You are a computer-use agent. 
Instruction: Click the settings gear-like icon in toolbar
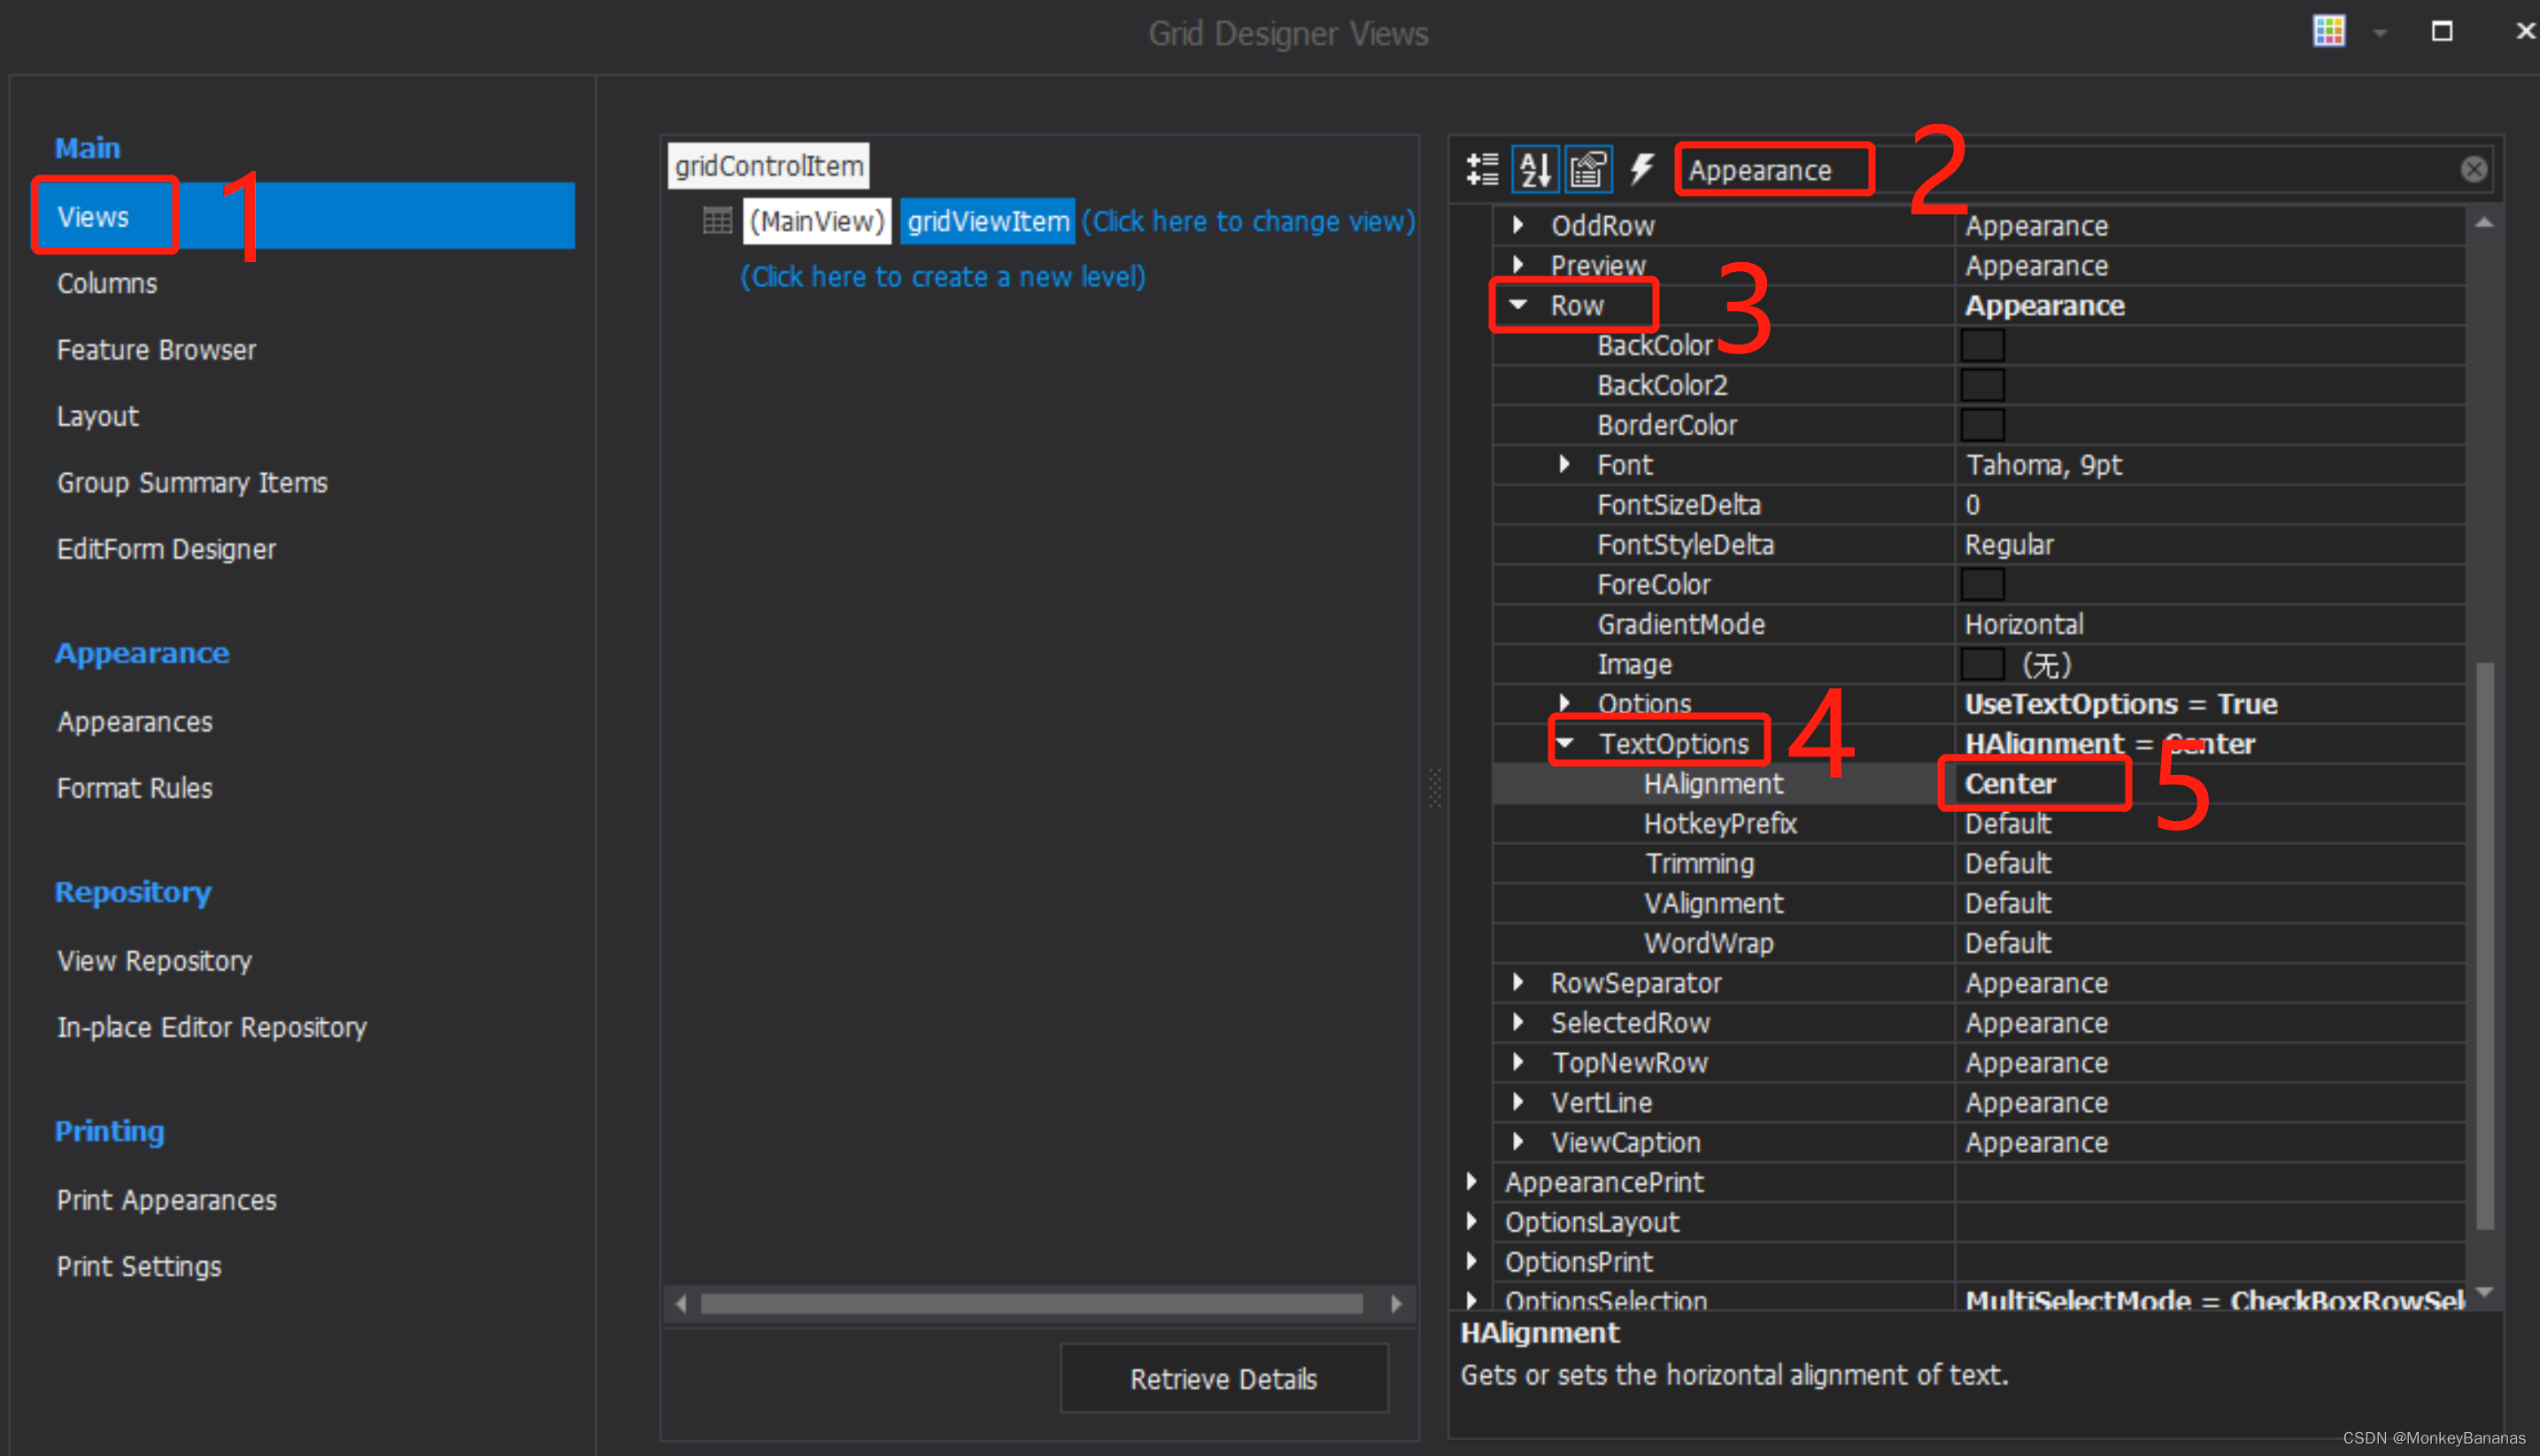[x=1586, y=169]
